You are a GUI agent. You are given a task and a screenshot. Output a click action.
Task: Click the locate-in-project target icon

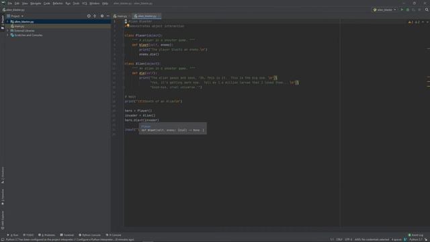click(89, 16)
